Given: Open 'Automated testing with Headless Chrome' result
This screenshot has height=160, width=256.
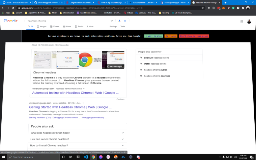Looking at the screenshot, I should coord(76,93).
